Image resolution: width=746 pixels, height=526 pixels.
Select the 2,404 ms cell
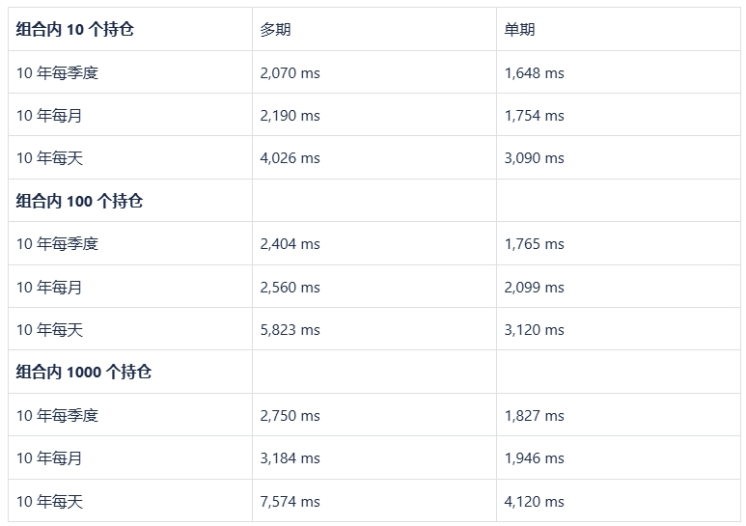pos(373,243)
